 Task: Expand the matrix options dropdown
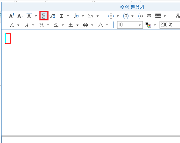point(164,16)
